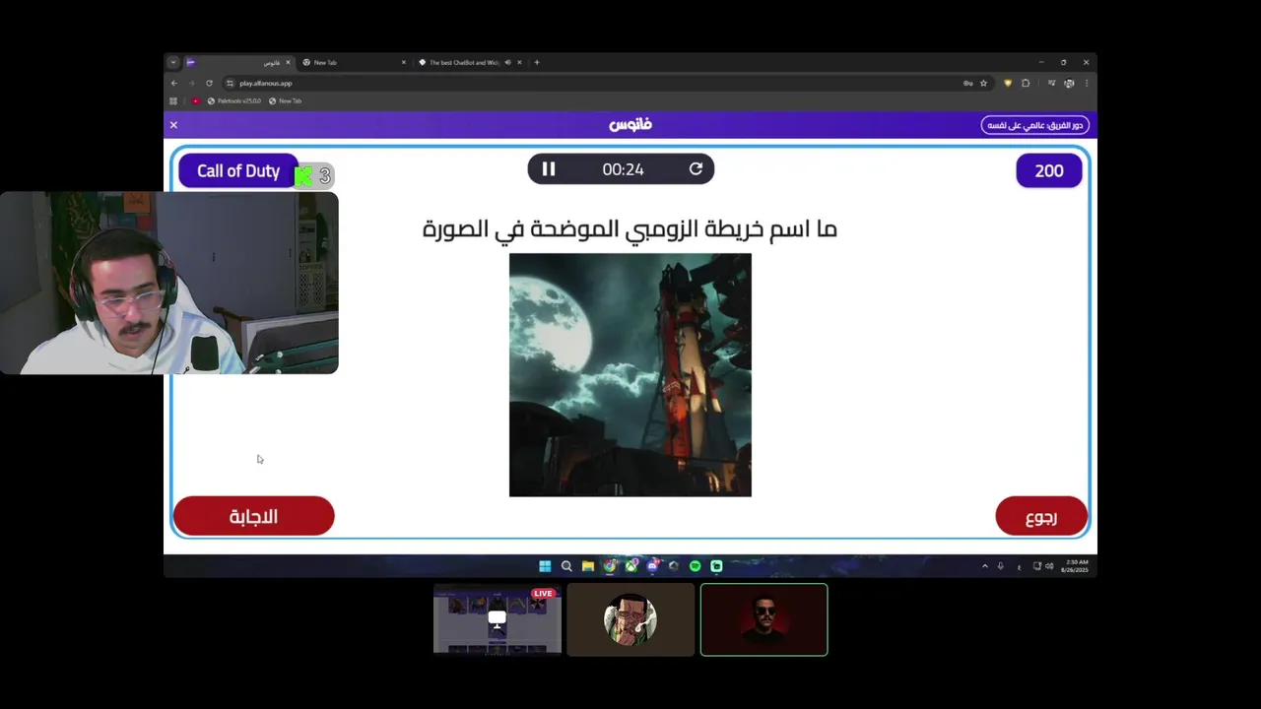Image resolution: width=1261 pixels, height=709 pixels.
Task: Reset the timer with the refresh icon
Action: 696,169
